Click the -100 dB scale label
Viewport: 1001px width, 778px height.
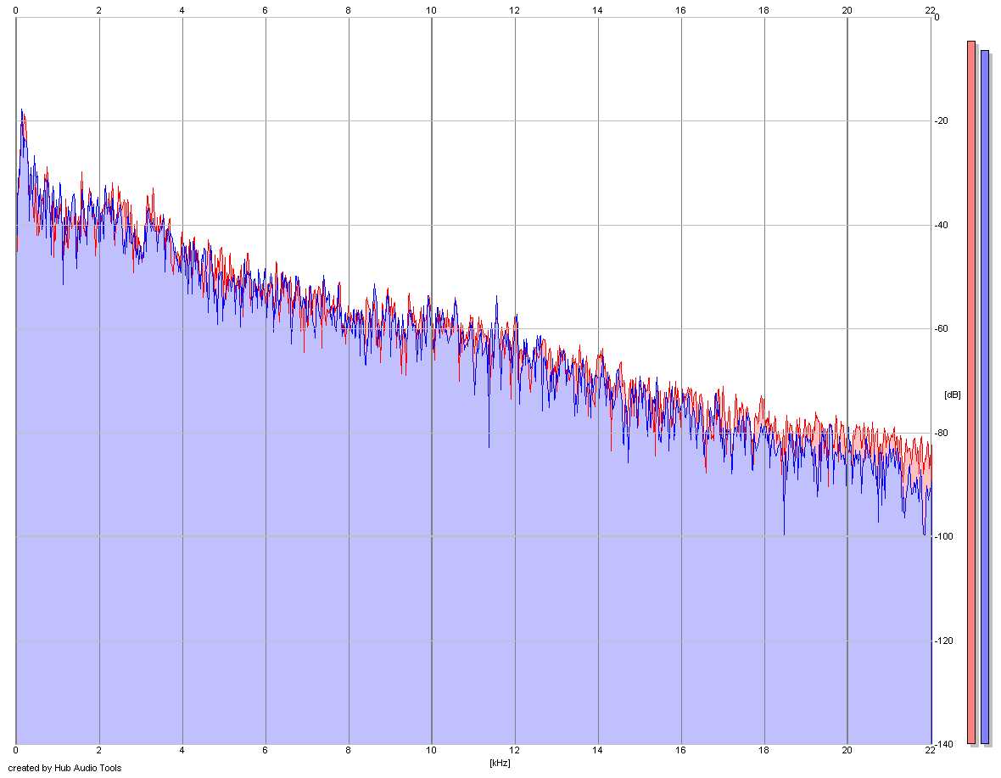(x=943, y=536)
